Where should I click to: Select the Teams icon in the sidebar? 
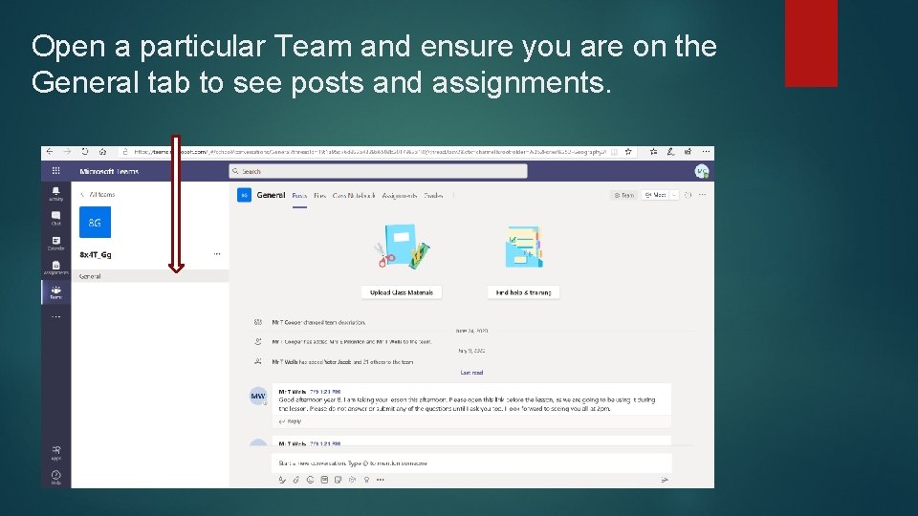55,292
